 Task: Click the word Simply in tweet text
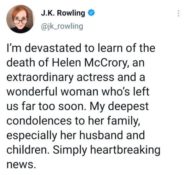[70, 150]
